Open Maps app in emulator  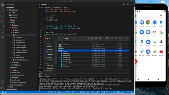pyautogui.click(x=142, y=42)
